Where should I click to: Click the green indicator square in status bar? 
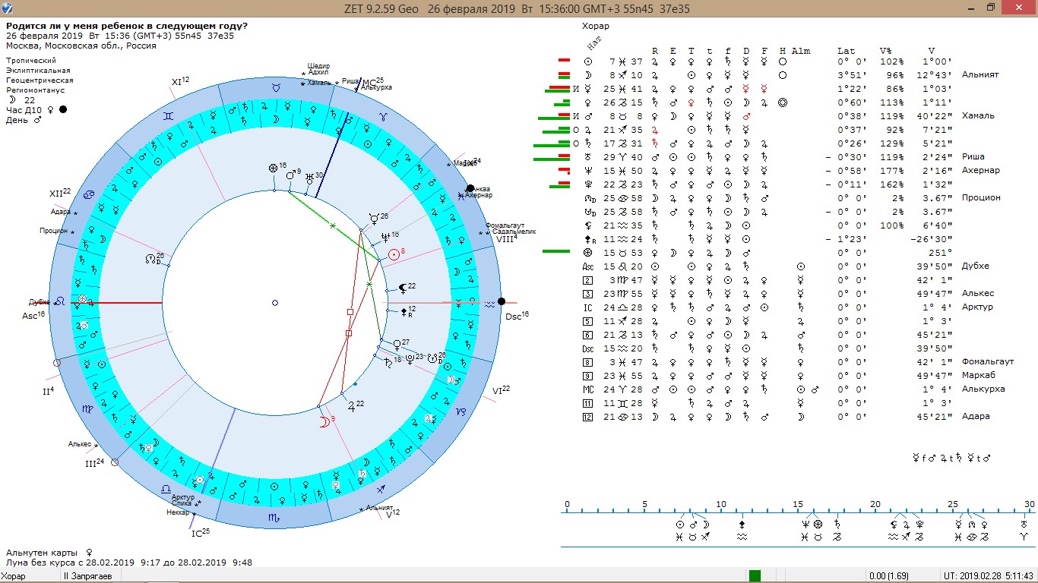tap(755, 576)
